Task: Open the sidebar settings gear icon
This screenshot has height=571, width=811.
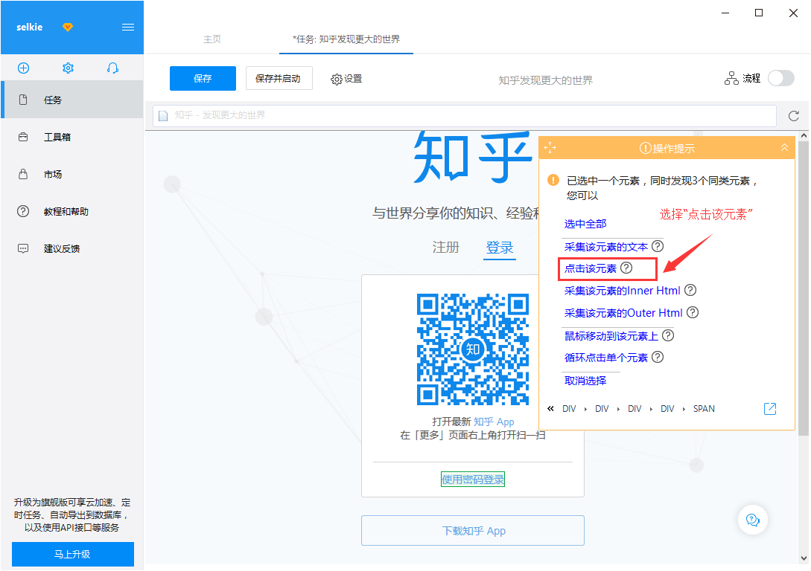Action: click(68, 68)
